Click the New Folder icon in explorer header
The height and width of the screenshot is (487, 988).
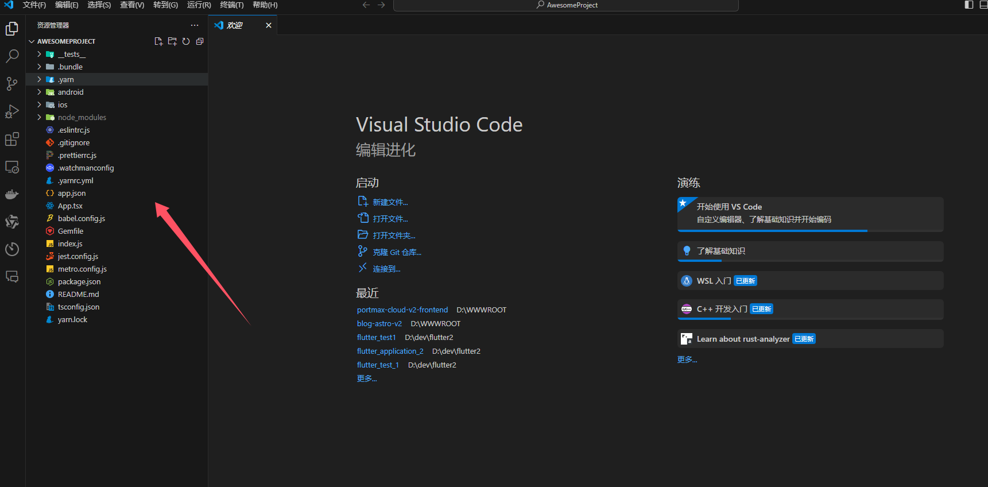[172, 41]
